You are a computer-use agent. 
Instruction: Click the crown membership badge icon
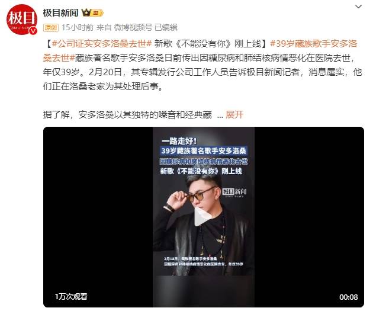tap(92, 12)
